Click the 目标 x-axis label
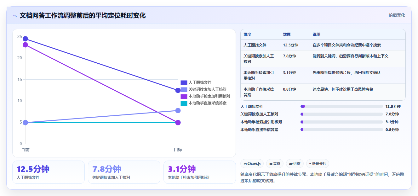Screen dimensions: 418x196 tap(178, 150)
